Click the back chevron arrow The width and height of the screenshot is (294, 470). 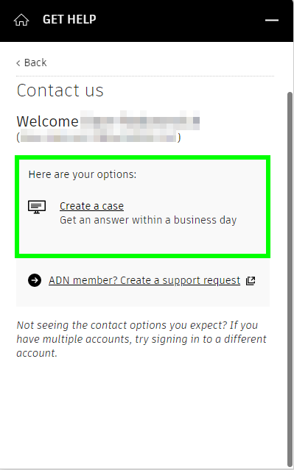click(18, 63)
